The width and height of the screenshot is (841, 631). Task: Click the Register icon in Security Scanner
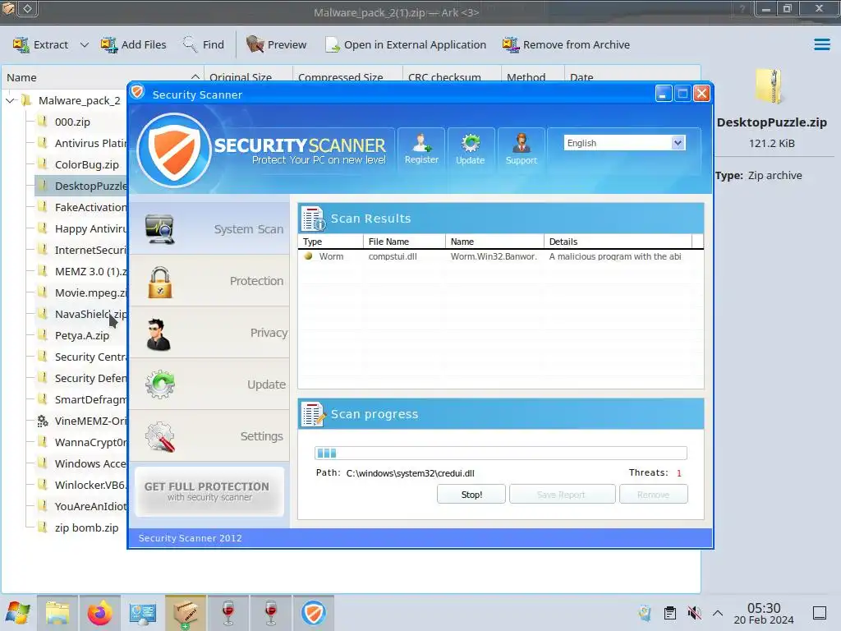421,150
